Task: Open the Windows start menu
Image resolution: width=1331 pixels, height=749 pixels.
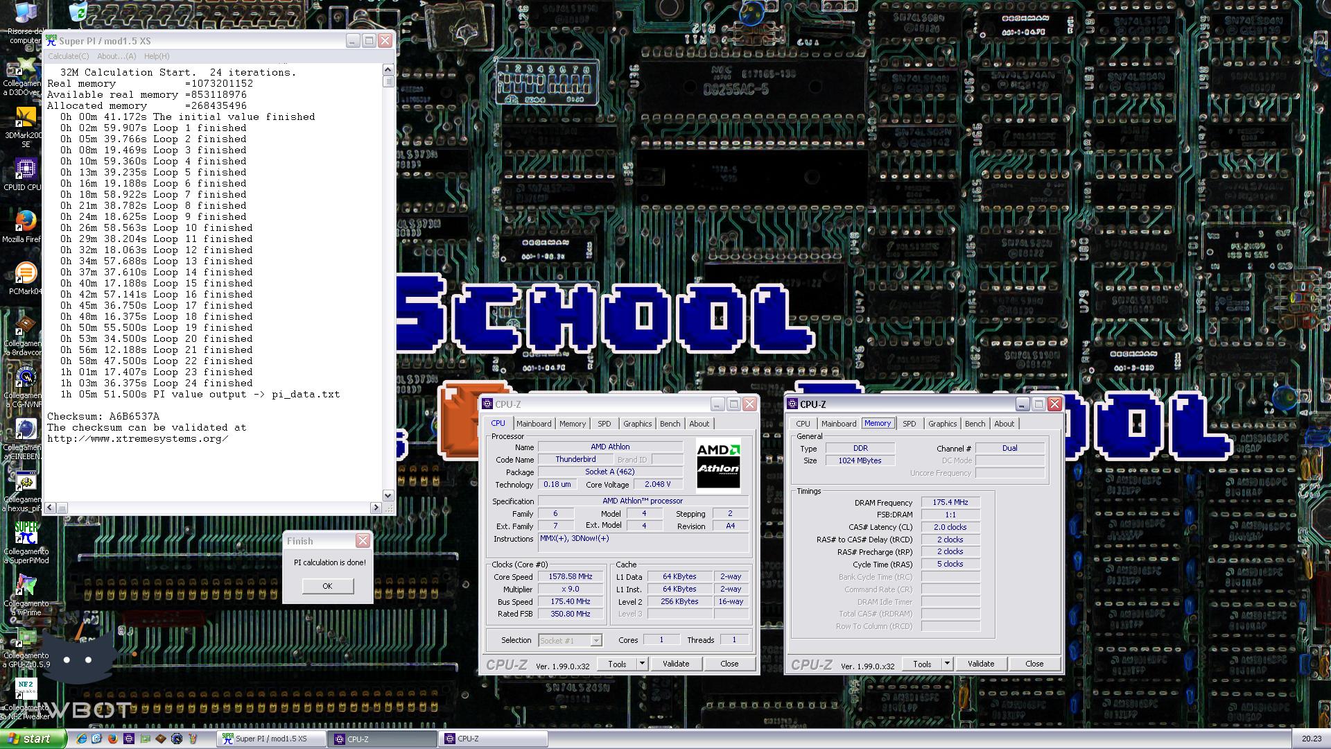Action: click(33, 739)
